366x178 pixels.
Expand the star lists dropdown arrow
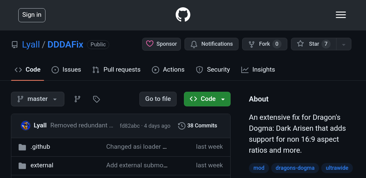click(x=344, y=44)
